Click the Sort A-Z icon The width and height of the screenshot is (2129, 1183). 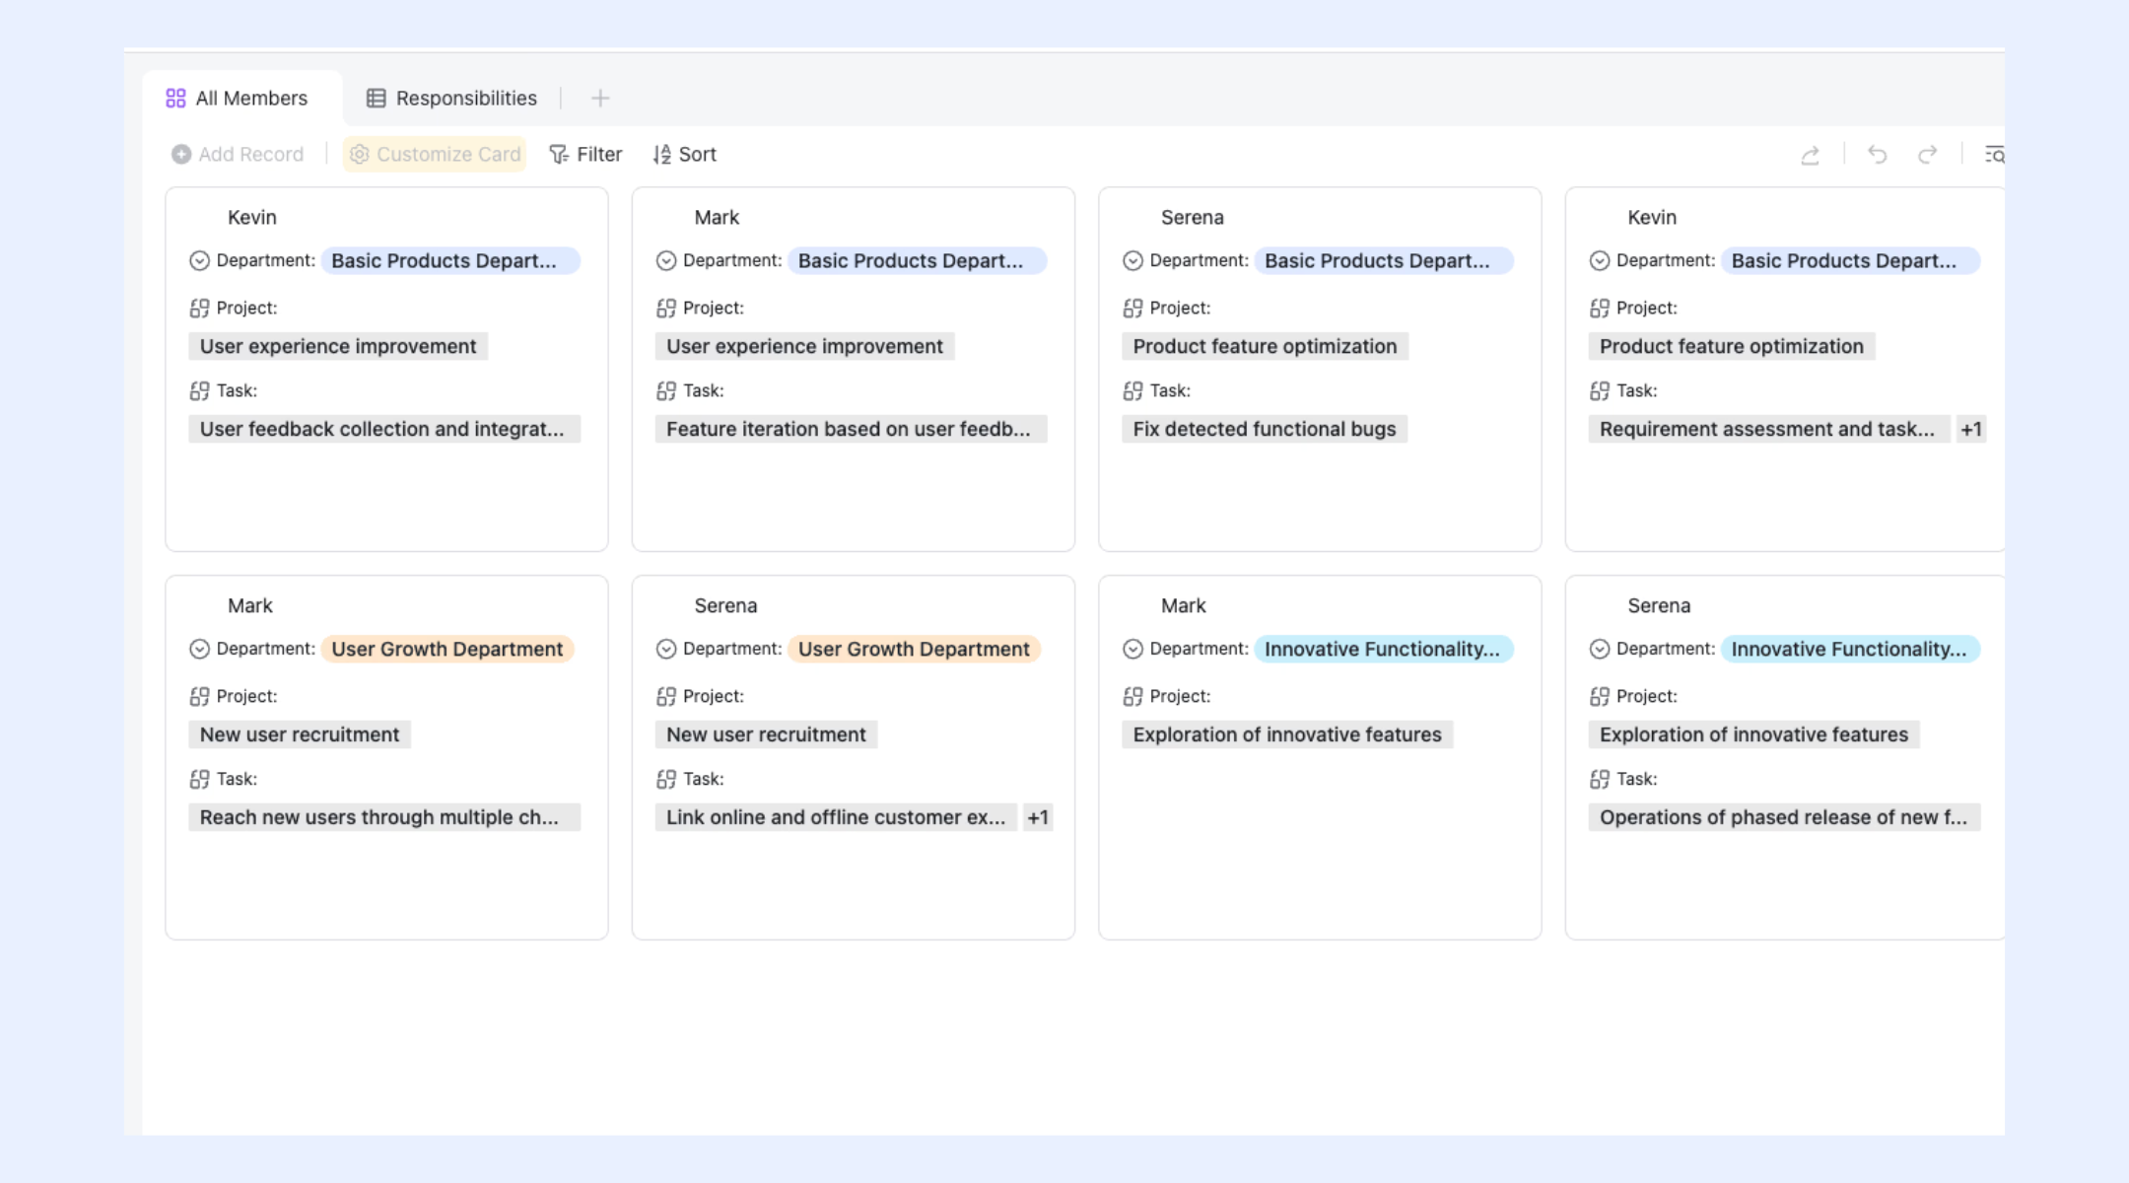(x=662, y=155)
